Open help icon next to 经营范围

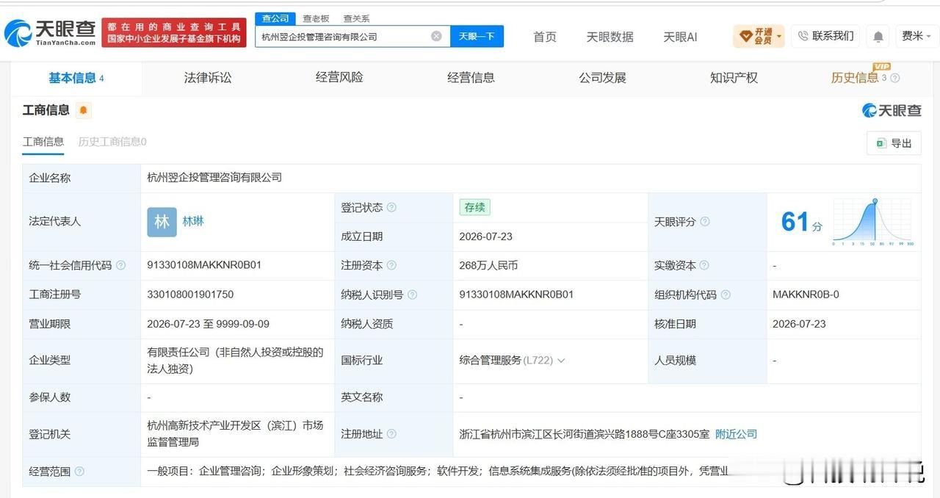click(79, 472)
